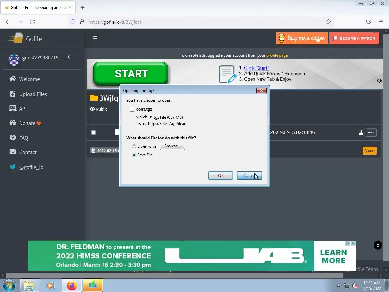
Task: Open the Save to Pocket icon
Action: [369, 22]
